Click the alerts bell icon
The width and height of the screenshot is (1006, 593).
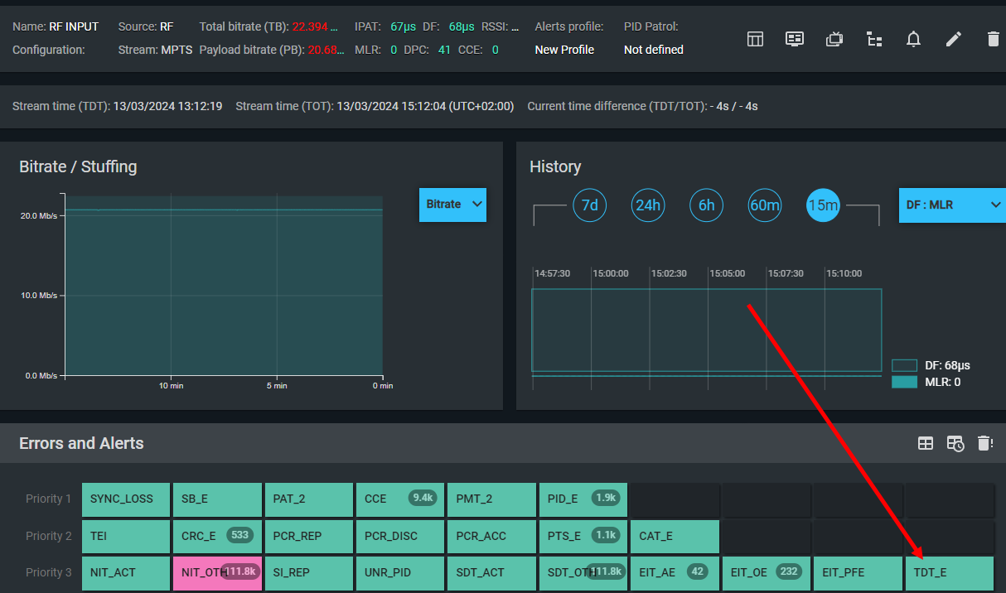[913, 39]
